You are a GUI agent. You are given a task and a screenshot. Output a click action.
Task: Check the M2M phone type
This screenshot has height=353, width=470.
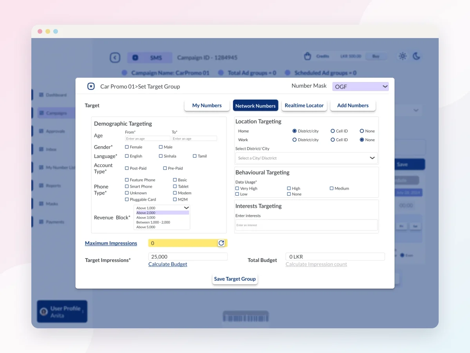[175, 200]
